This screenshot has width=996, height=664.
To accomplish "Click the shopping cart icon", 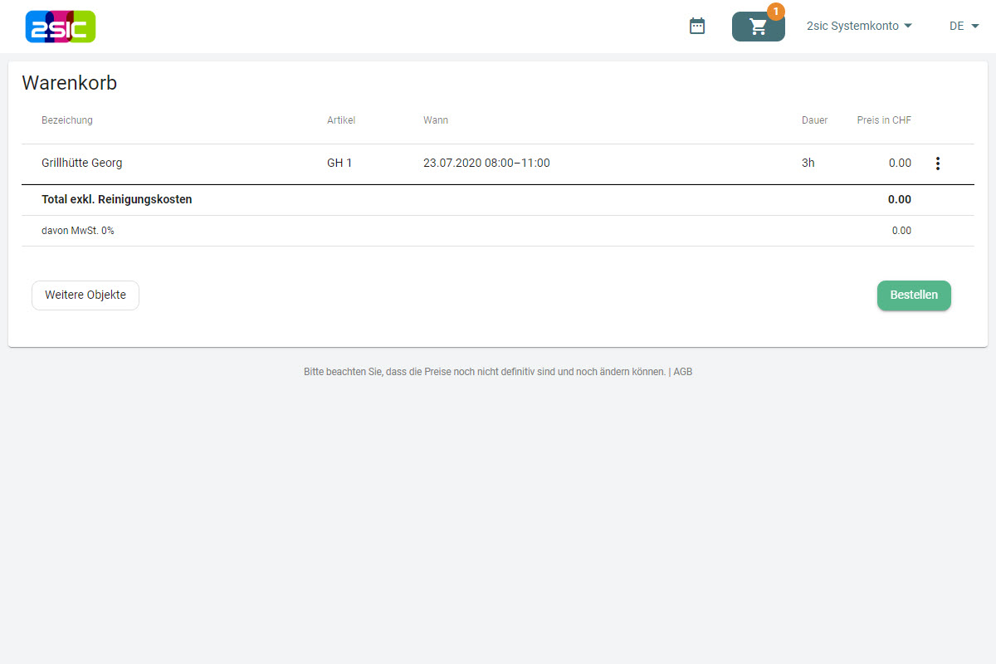I will (x=758, y=27).
